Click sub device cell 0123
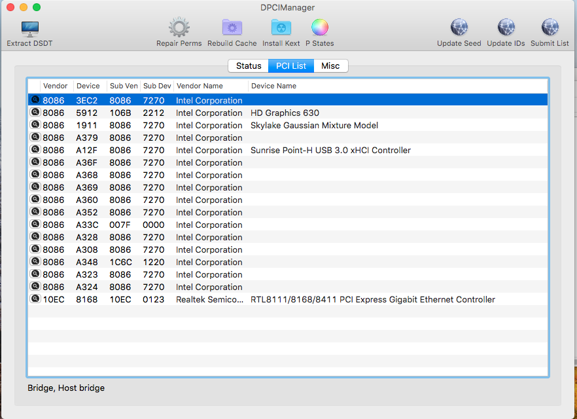The image size is (577, 419). click(154, 300)
